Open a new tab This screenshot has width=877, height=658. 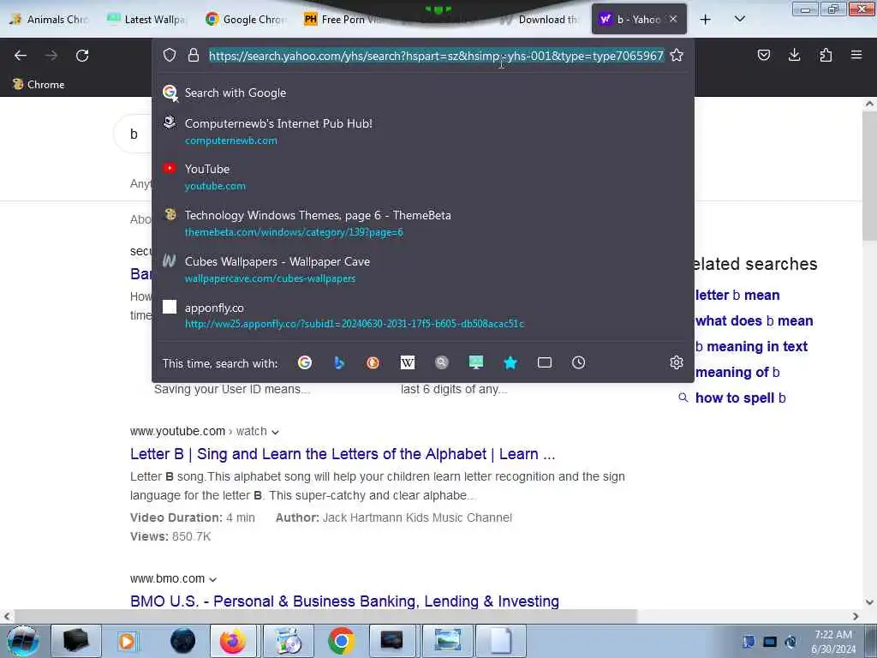706,20
